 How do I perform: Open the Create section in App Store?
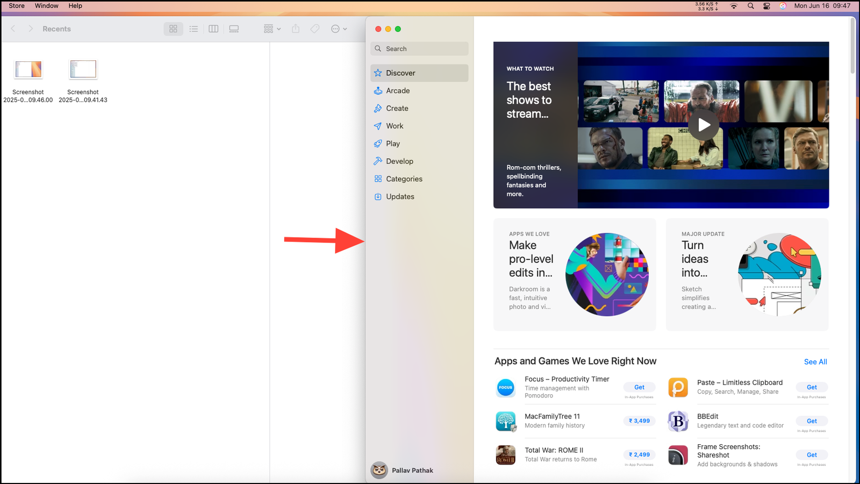[398, 108]
